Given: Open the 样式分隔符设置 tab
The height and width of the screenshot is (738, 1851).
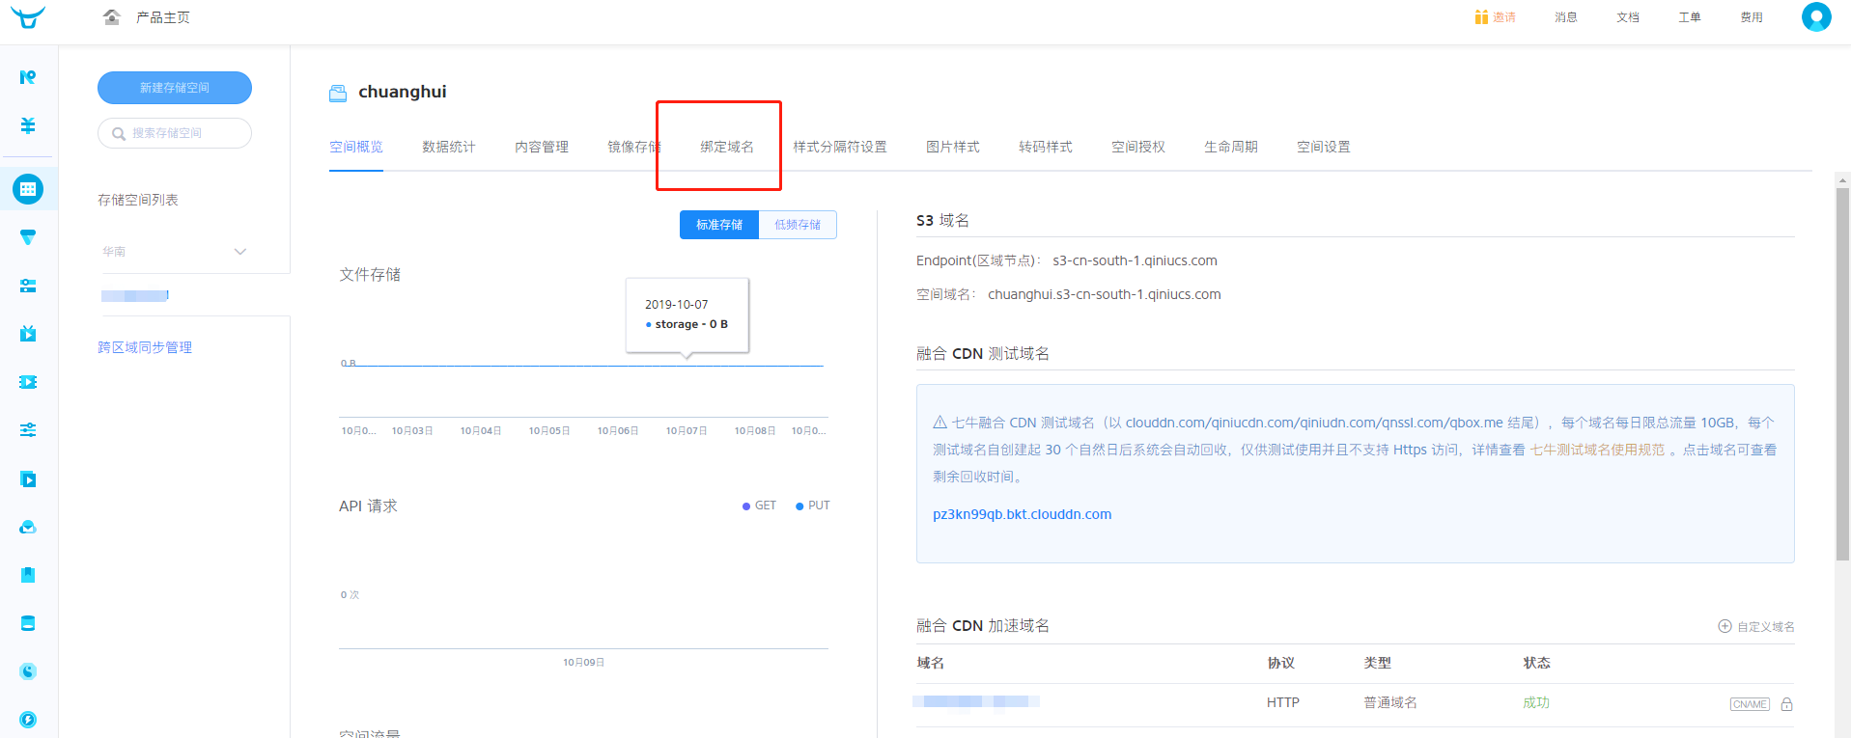Looking at the screenshot, I should click(840, 147).
